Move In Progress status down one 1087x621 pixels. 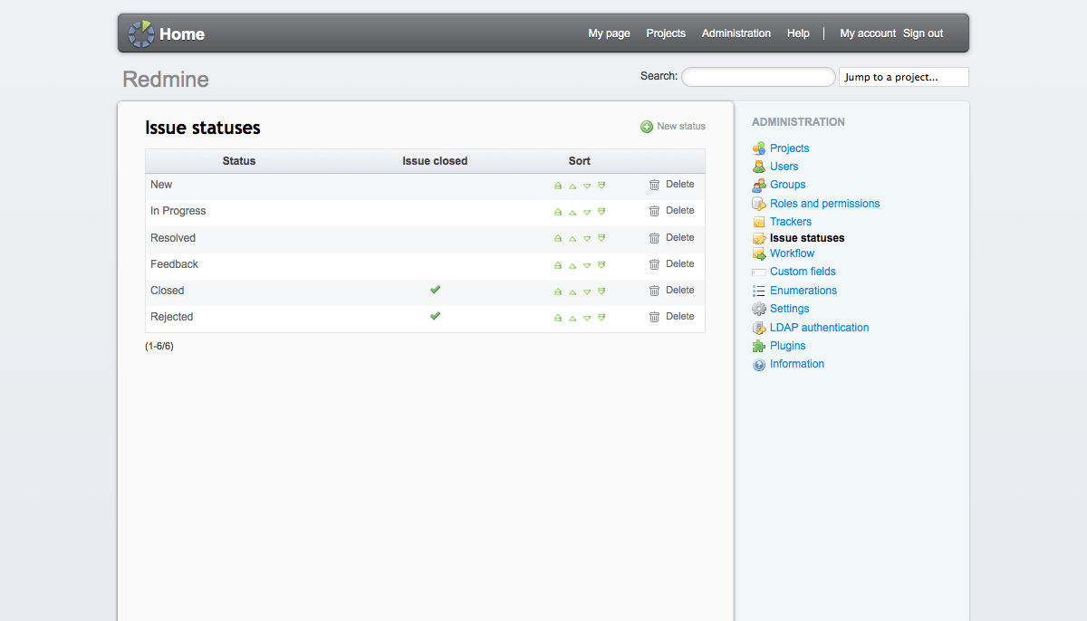[x=587, y=212]
